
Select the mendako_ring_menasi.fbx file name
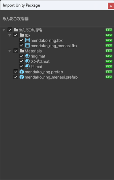coord(54,46)
